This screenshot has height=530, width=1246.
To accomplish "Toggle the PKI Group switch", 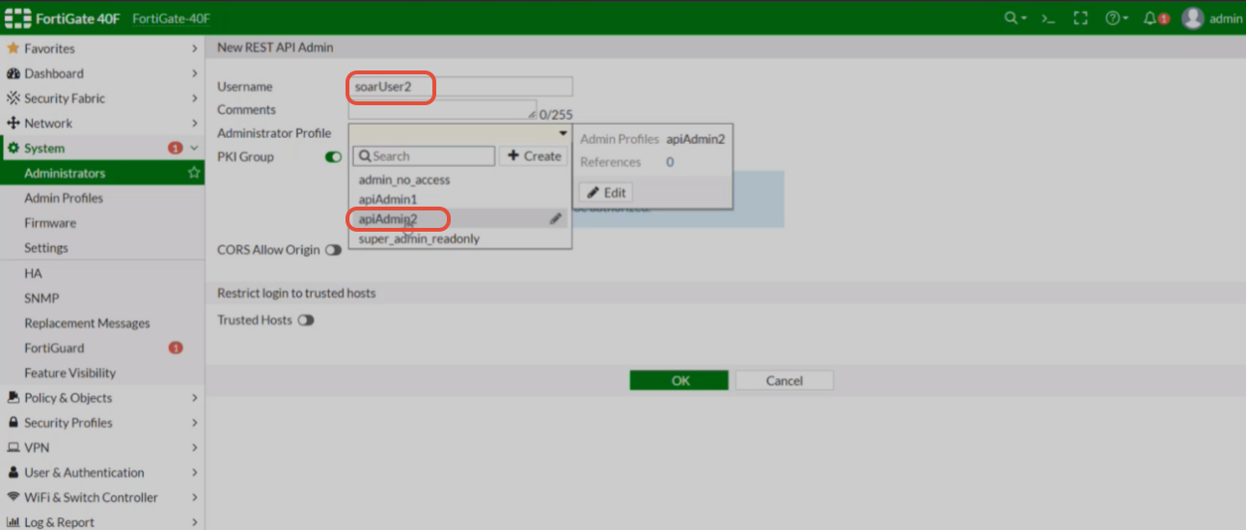I will 334,157.
